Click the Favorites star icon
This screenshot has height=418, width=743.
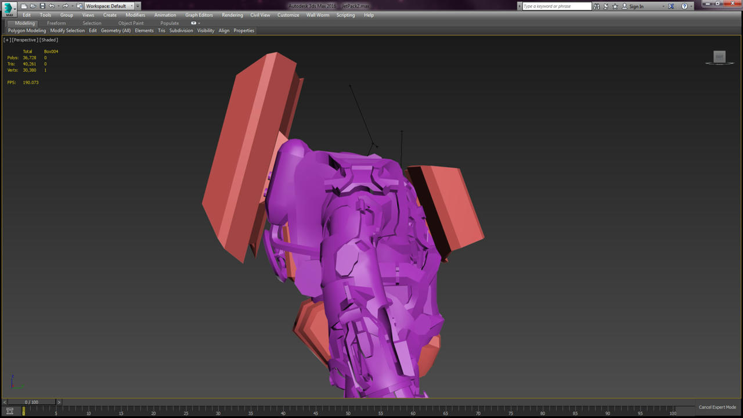pos(615,6)
